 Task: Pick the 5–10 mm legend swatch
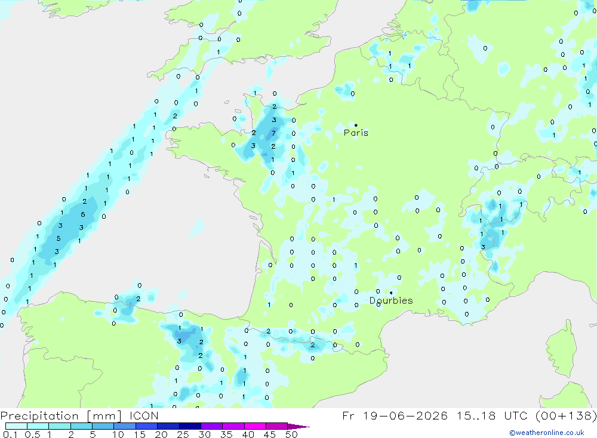tap(103, 426)
